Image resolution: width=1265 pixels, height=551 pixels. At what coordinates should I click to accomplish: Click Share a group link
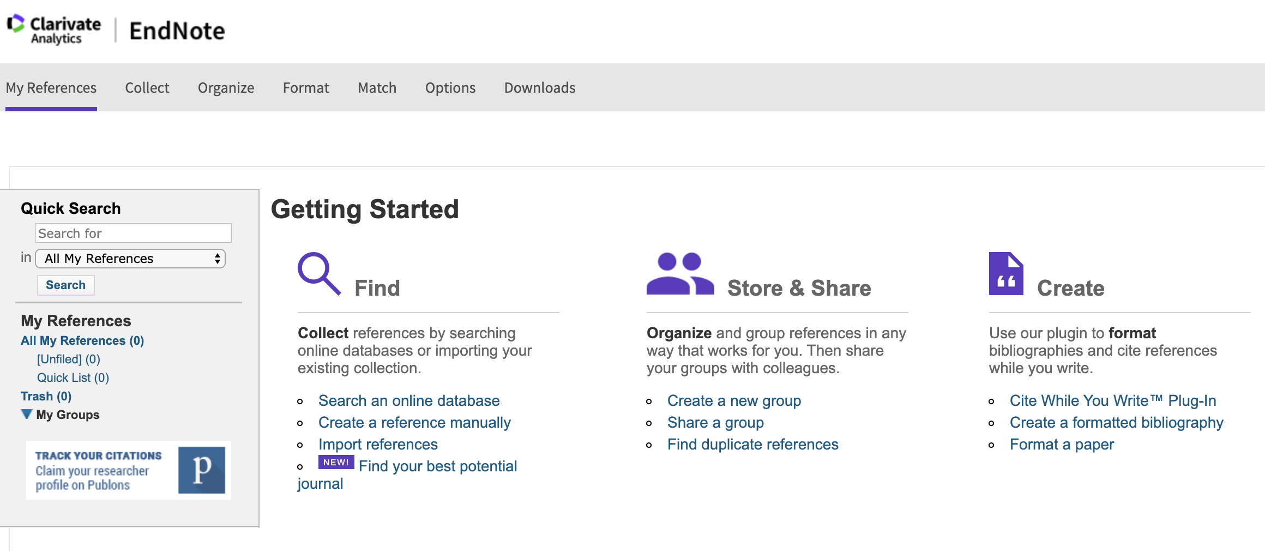tap(715, 422)
